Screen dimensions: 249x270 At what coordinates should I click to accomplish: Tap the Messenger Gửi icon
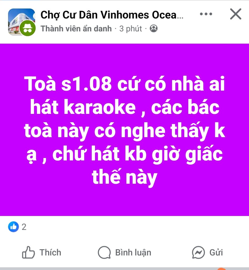coord(198,252)
